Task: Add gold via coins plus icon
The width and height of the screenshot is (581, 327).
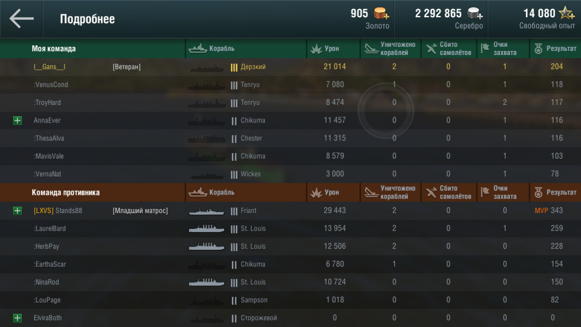Action: pos(381,13)
